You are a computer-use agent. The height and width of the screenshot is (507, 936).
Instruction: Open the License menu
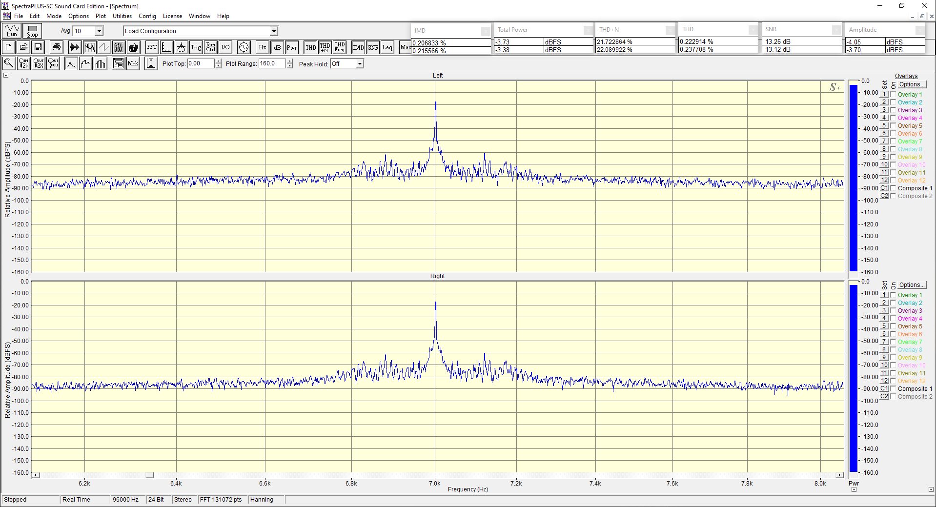point(172,16)
